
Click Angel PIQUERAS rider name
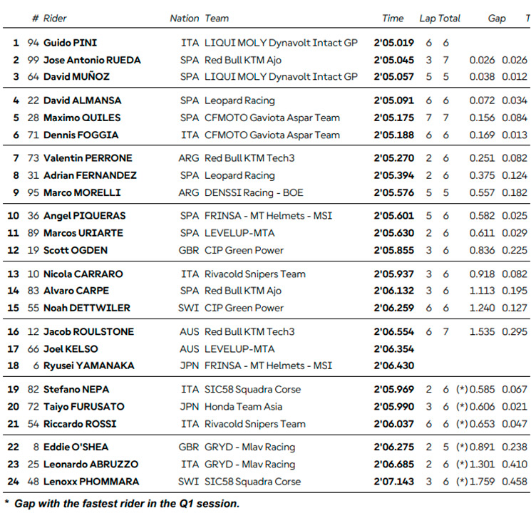85,216
